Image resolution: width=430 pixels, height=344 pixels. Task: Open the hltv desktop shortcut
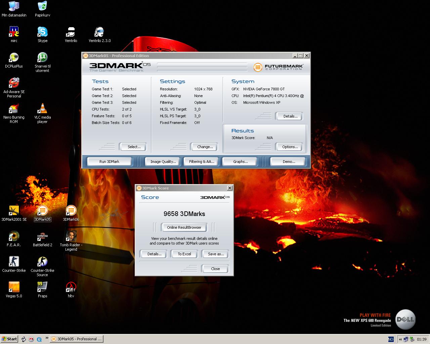click(71, 290)
